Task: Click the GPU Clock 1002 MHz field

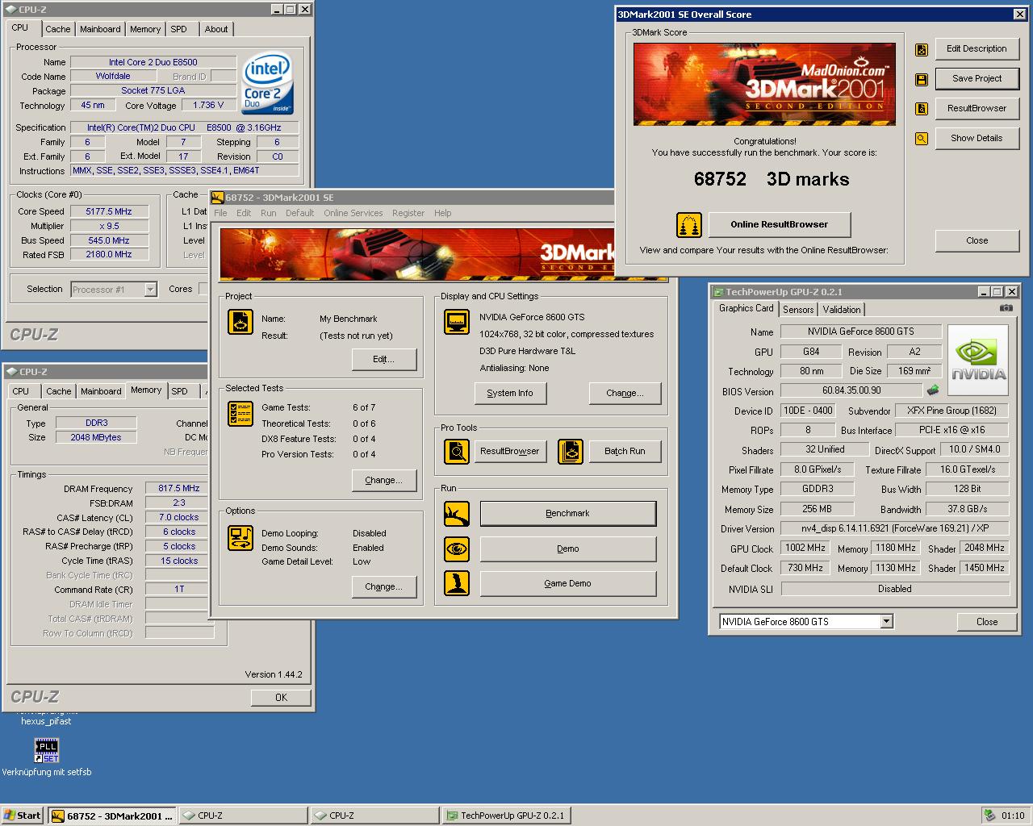Action: click(805, 548)
